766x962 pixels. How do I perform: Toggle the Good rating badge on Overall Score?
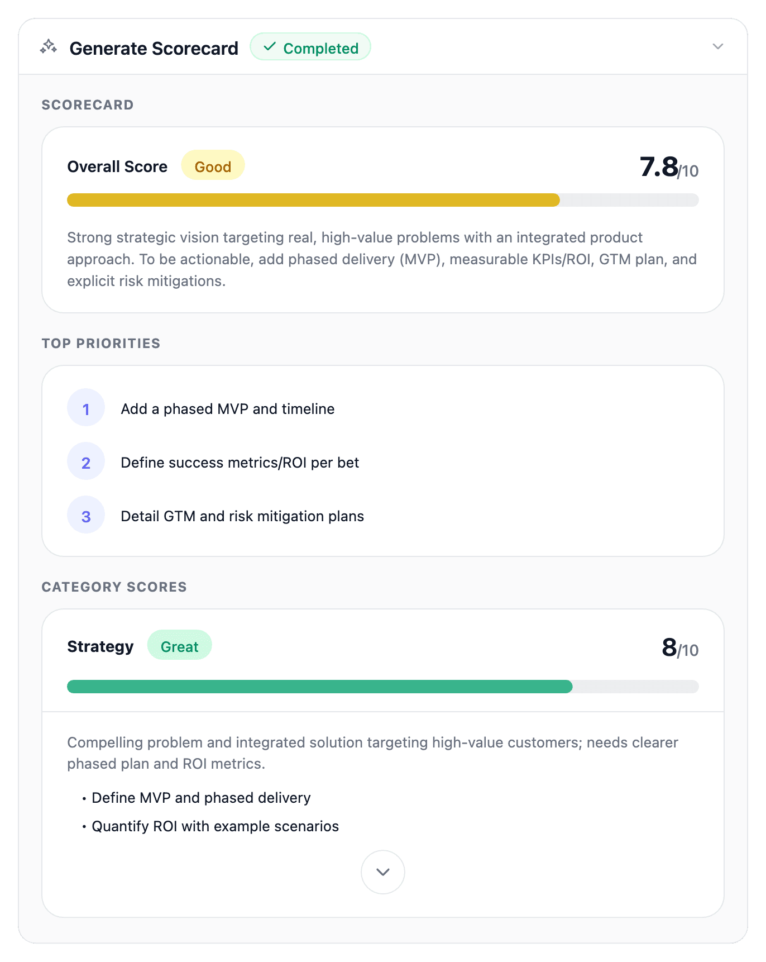[212, 165]
